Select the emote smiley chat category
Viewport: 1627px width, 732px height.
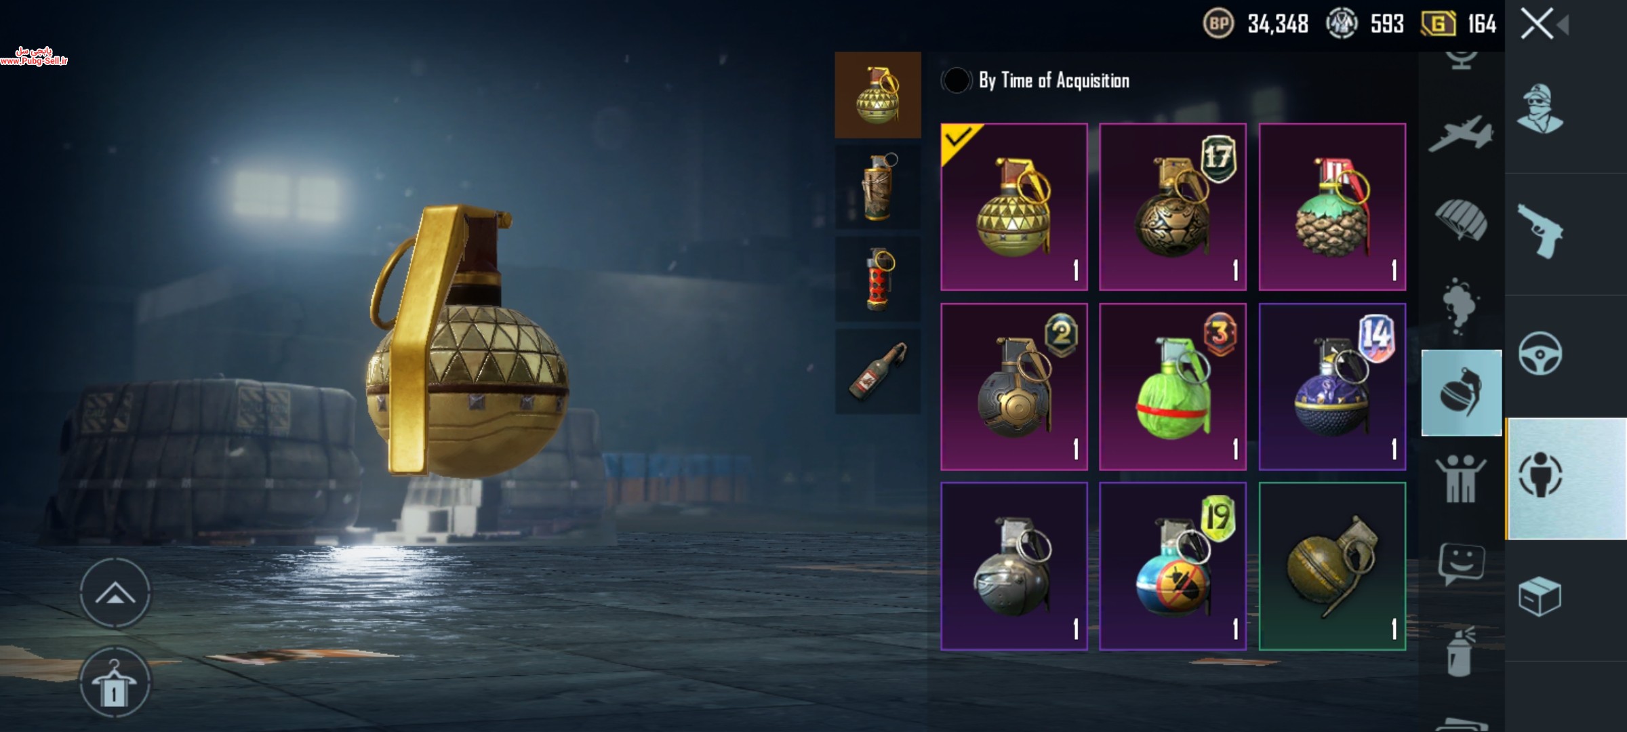pyautogui.click(x=1461, y=564)
